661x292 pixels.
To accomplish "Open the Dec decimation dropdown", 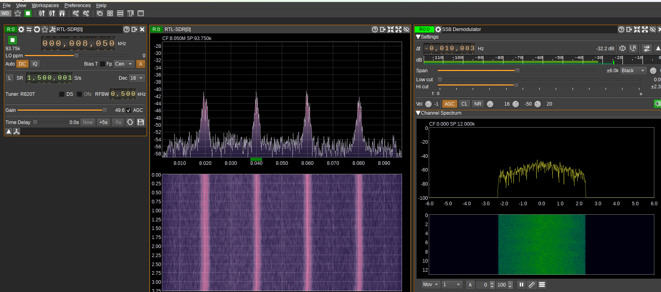I will (137, 78).
